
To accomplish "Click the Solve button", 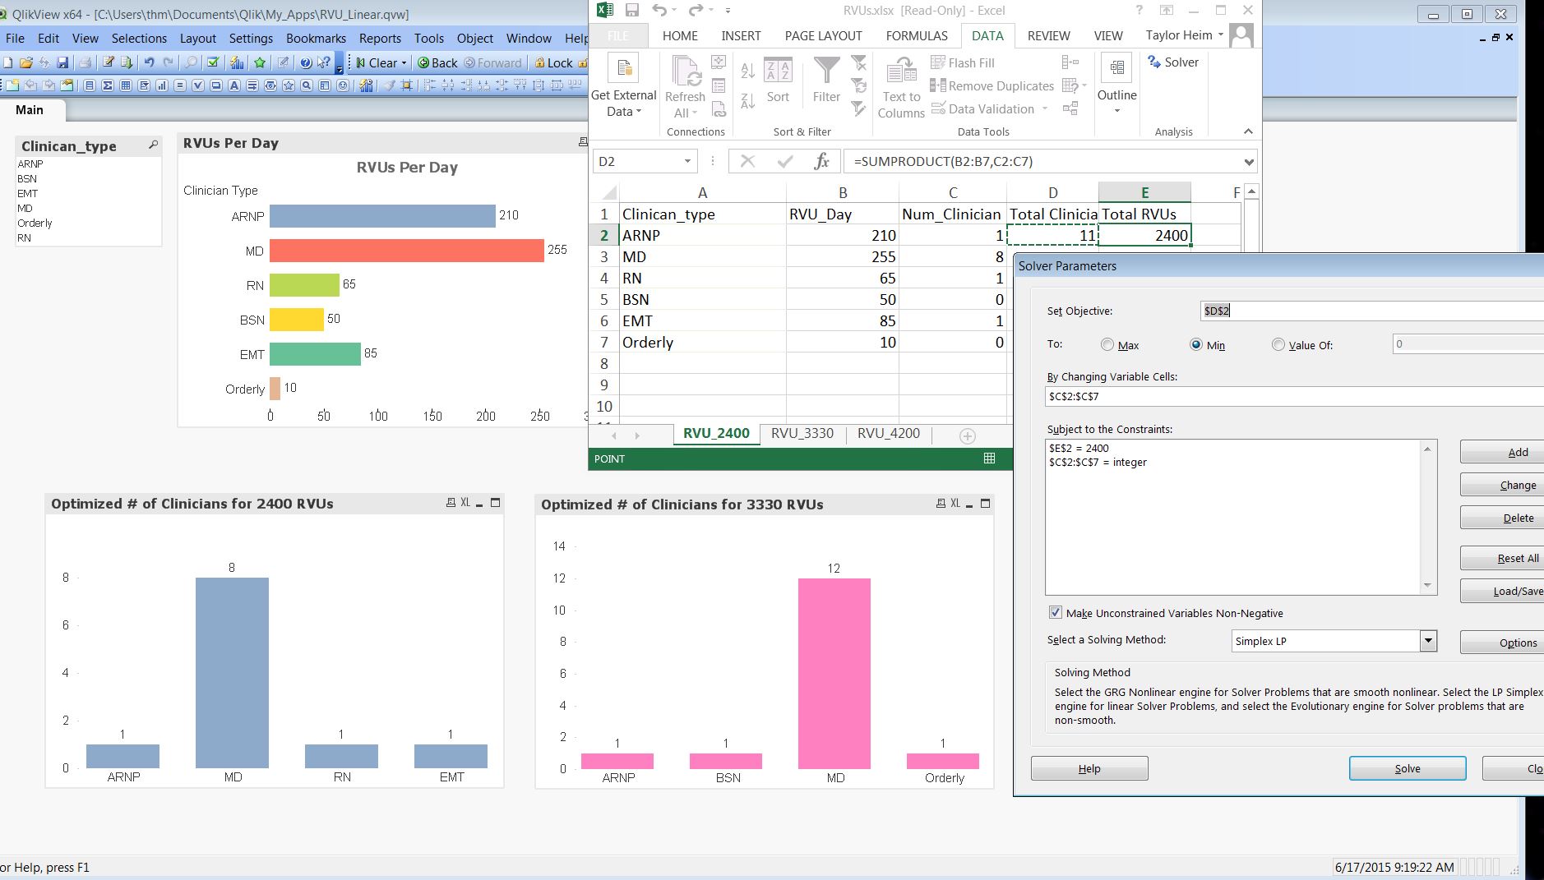I will 1407,768.
